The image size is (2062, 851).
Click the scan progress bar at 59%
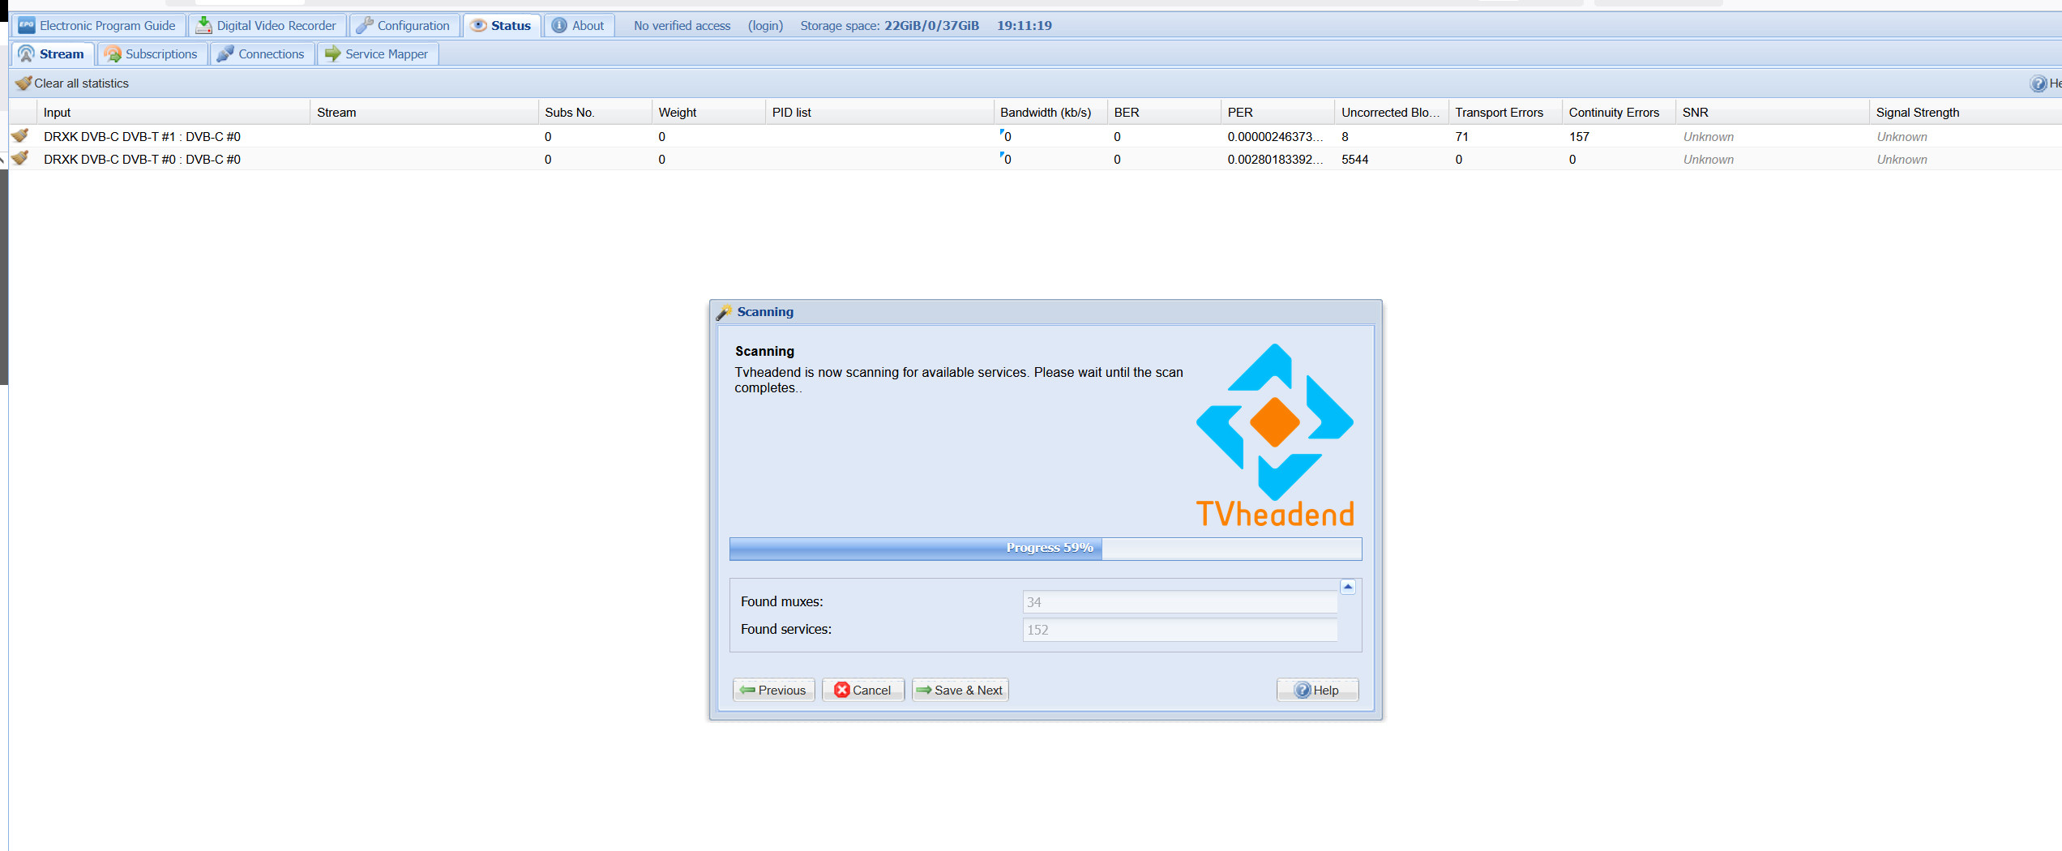click(1046, 548)
